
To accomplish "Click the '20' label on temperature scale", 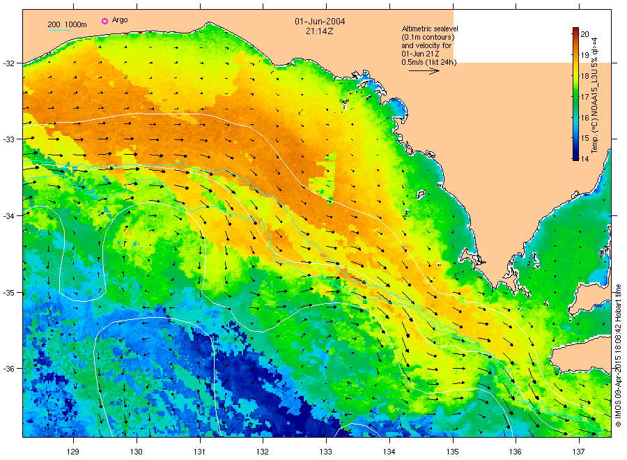I will (x=585, y=34).
